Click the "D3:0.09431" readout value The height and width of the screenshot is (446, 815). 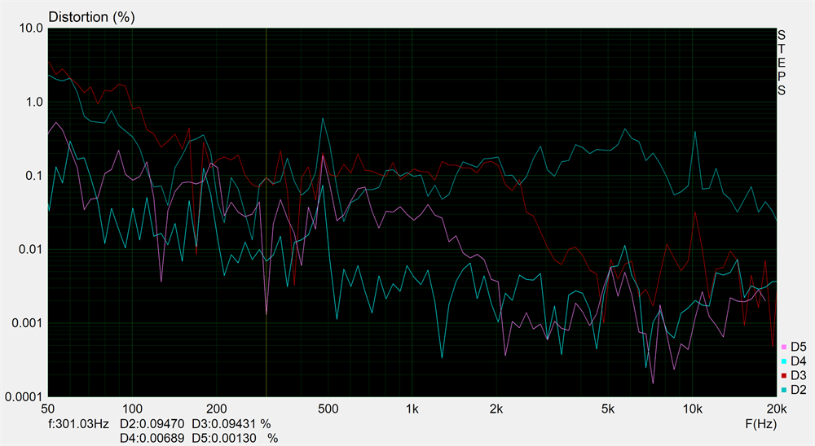coord(224,424)
